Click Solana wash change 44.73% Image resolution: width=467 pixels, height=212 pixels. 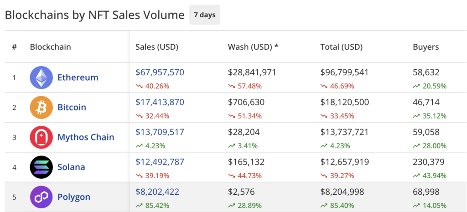pos(245,176)
